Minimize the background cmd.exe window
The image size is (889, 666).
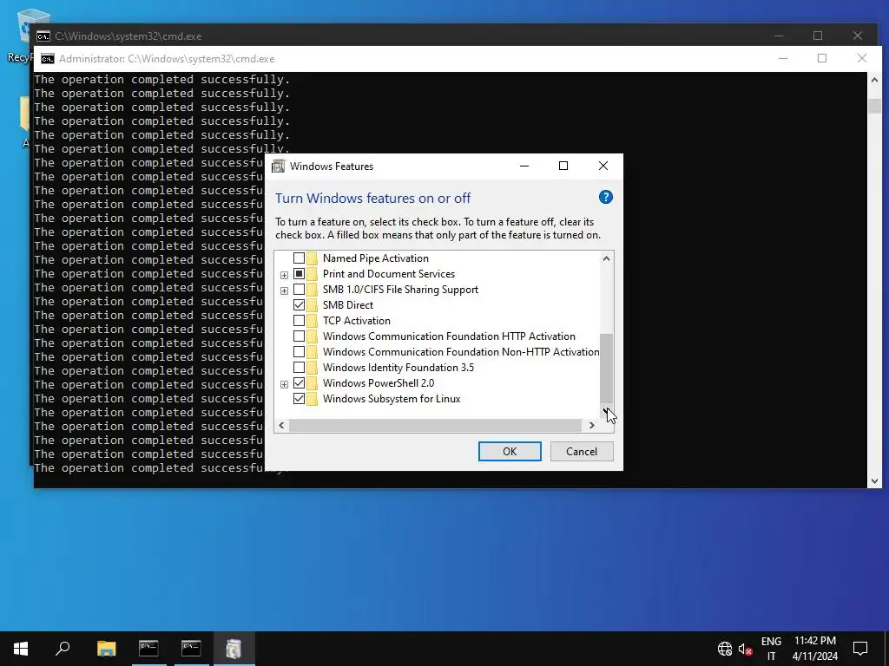pyautogui.click(x=779, y=36)
